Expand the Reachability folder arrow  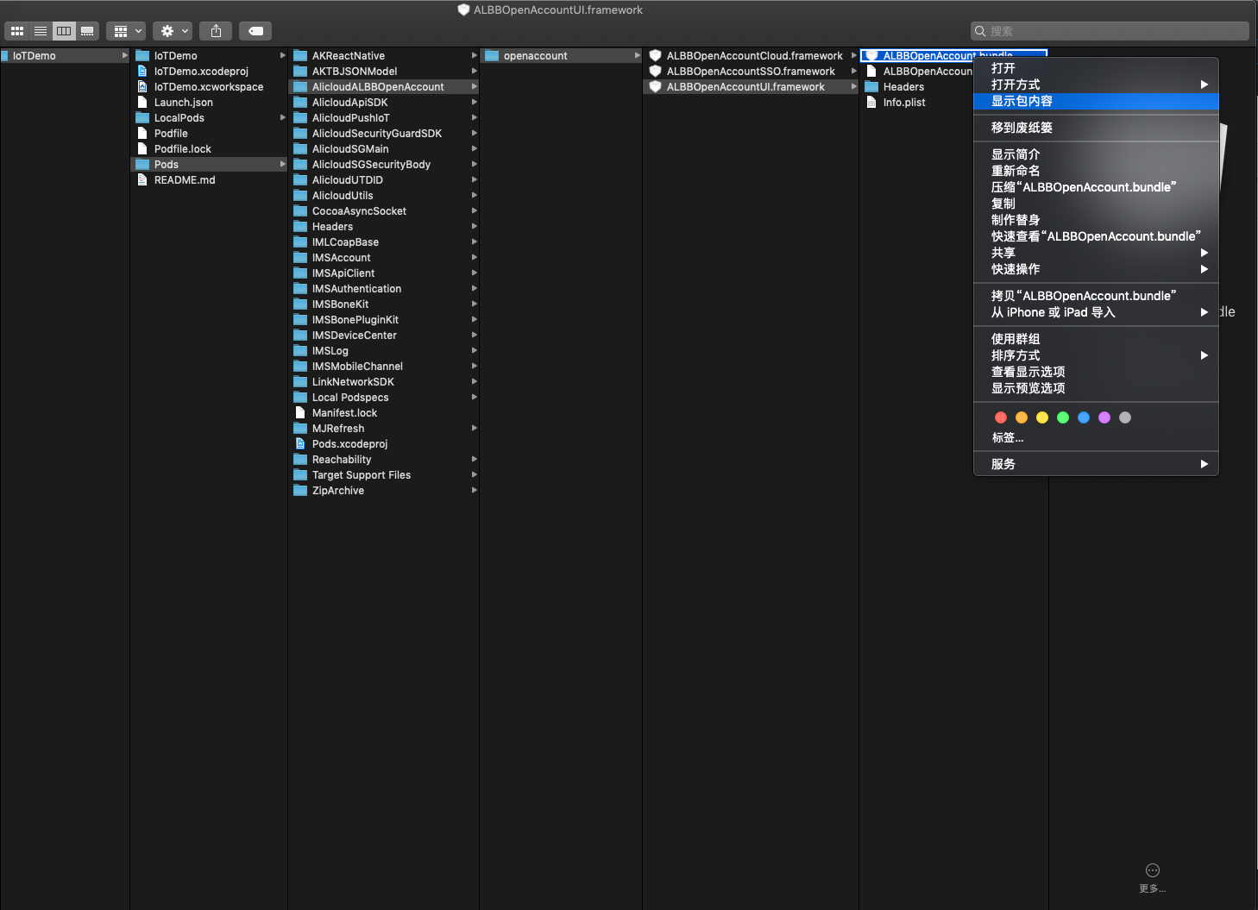point(474,459)
